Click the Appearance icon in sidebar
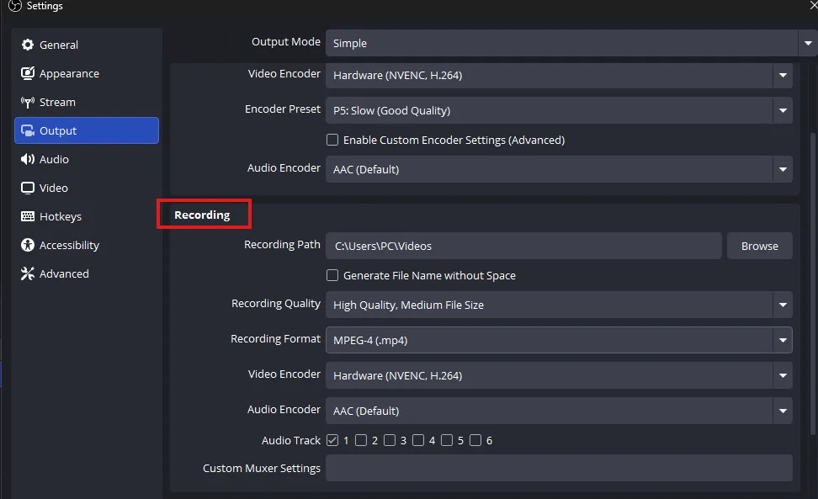Screen dimensions: 818x499 tap(28, 73)
